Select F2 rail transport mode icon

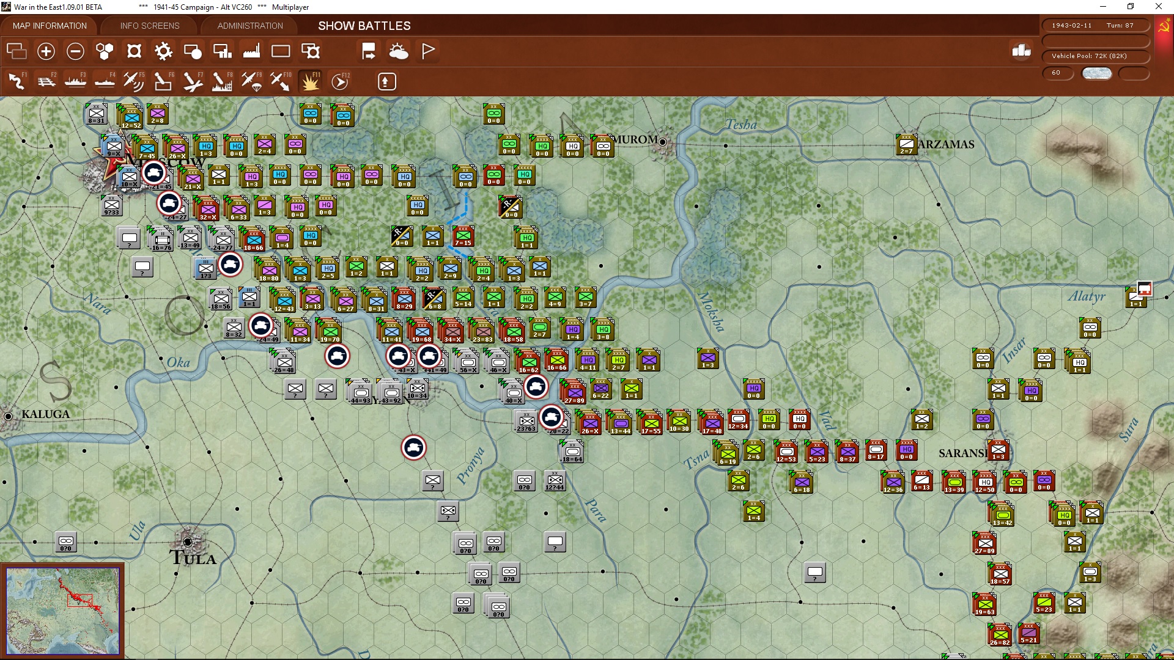click(x=46, y=81)
